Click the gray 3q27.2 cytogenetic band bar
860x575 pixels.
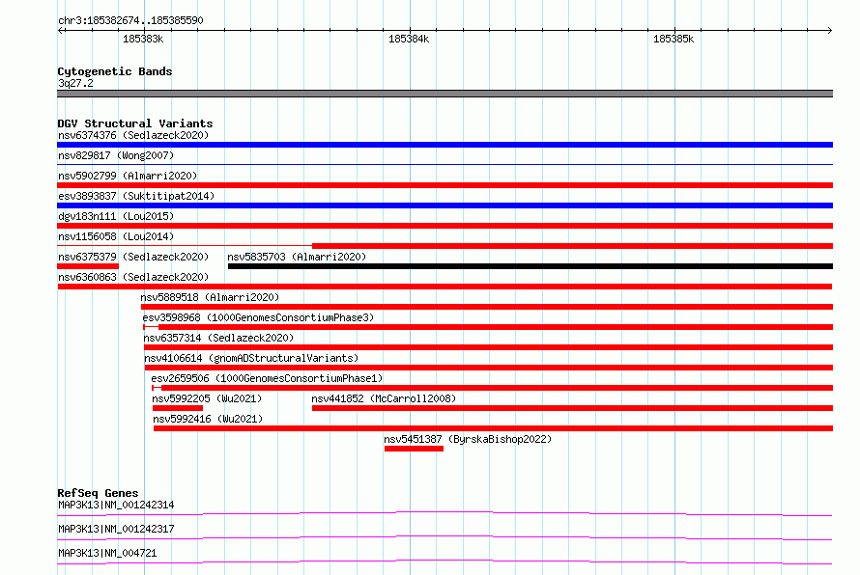click(444, 94)
